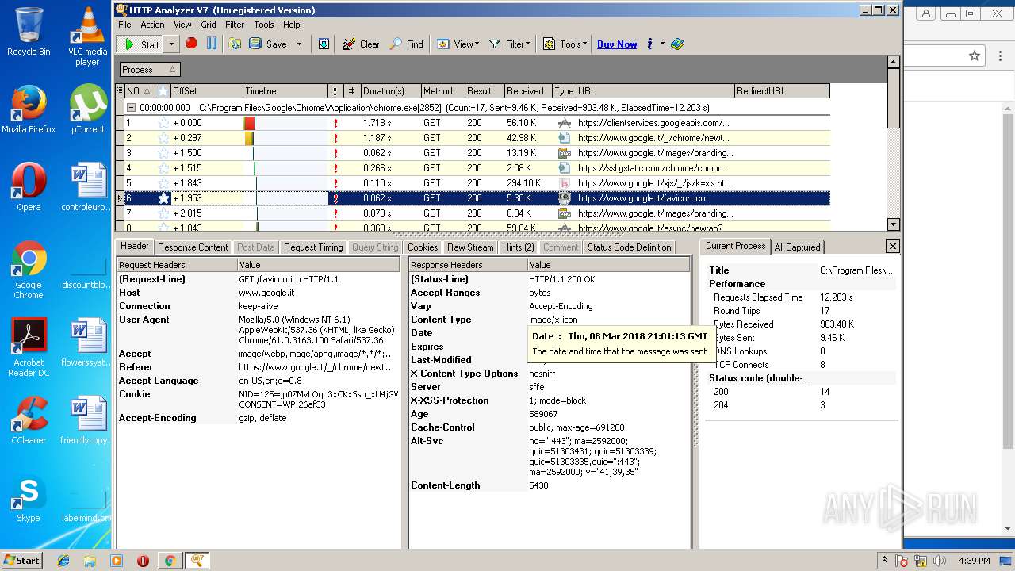Select the Content-Length response header

point(550,485)
